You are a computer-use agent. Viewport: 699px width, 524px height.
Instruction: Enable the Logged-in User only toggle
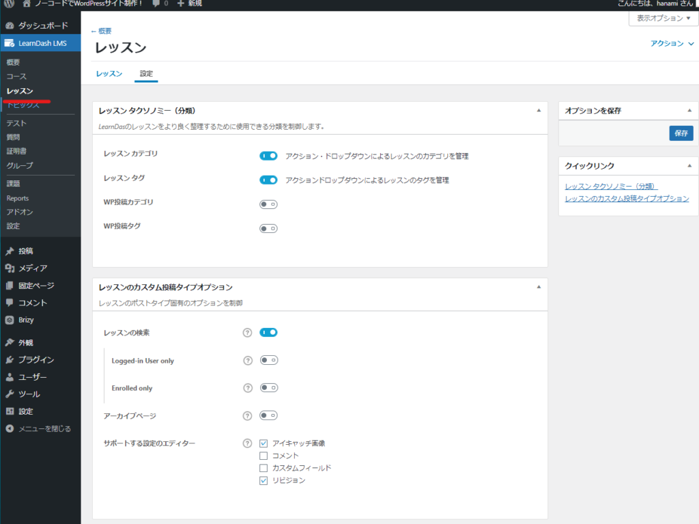click(269, 360)
